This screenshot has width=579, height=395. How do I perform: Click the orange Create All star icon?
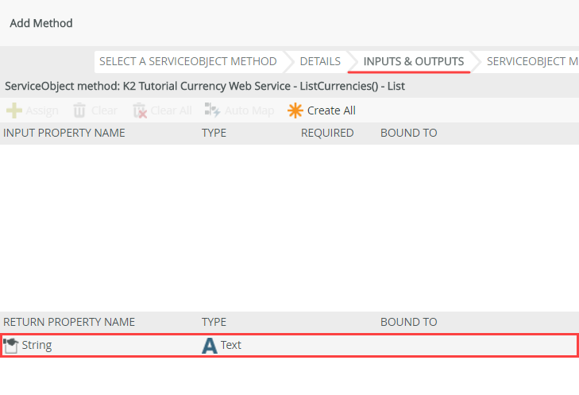click(295, 110)
